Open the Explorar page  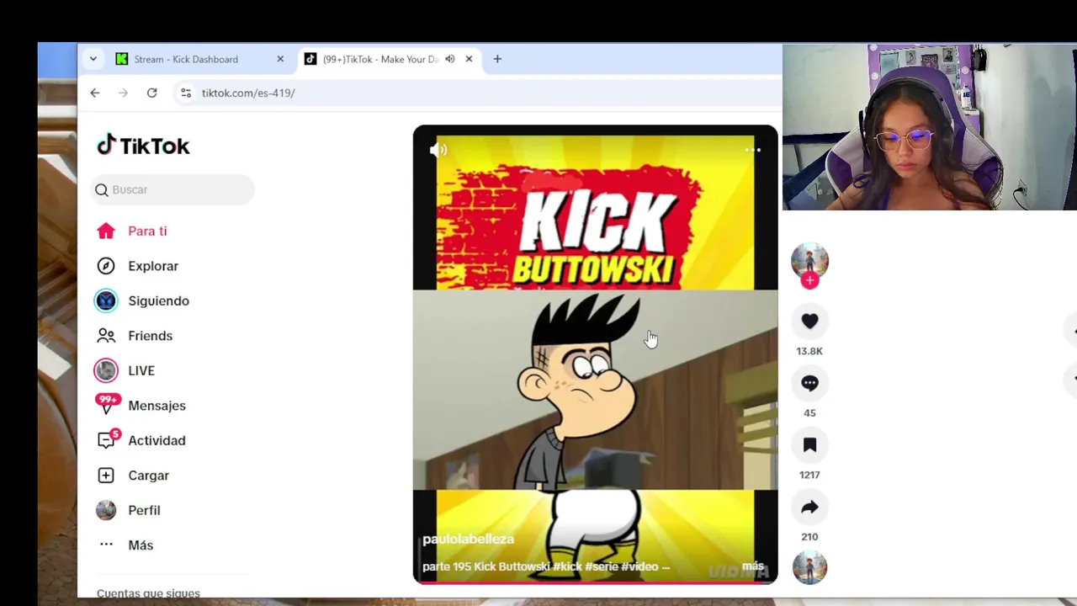(137, 266)
